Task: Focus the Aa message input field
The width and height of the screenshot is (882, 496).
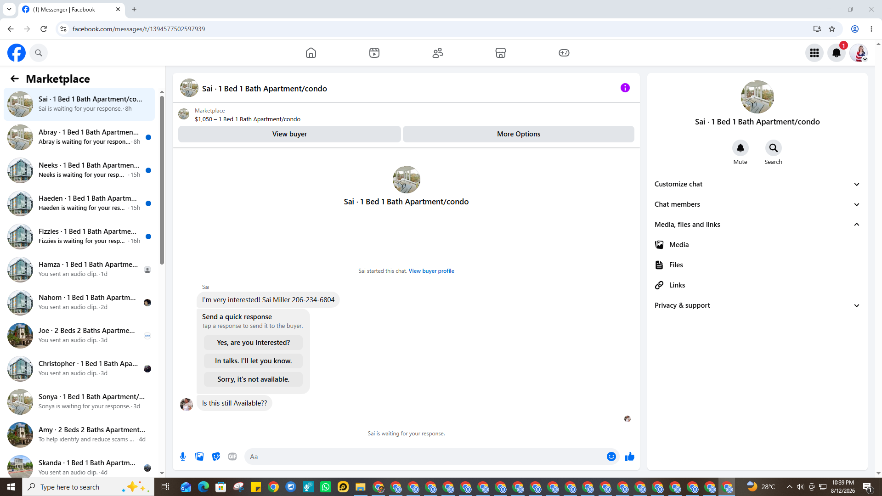Action: (x=425, y=457)
